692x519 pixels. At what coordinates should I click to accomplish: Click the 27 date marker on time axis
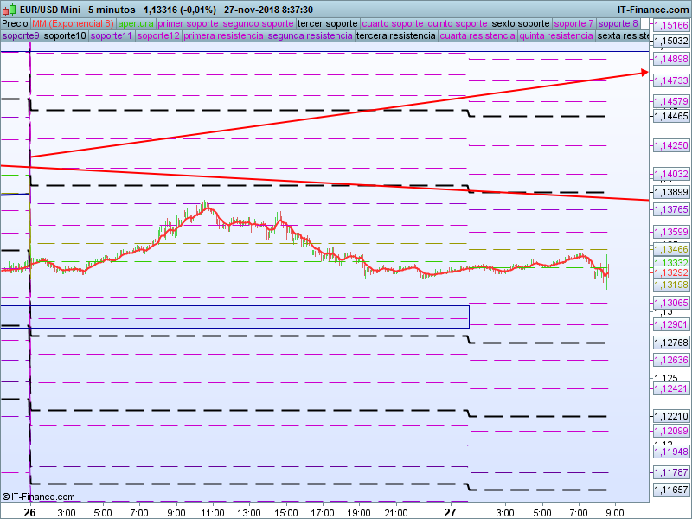click(x=451, y=512)
